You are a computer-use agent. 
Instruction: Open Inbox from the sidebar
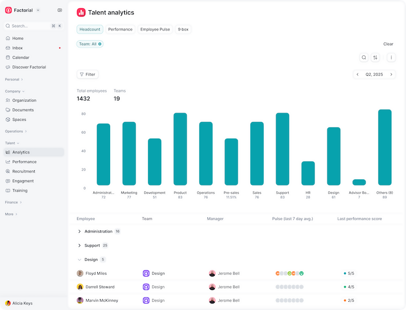point(18,48)
